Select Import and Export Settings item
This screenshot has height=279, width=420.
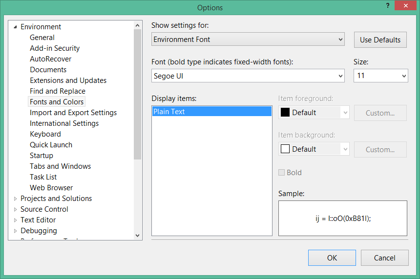click(x=73, y=113)
